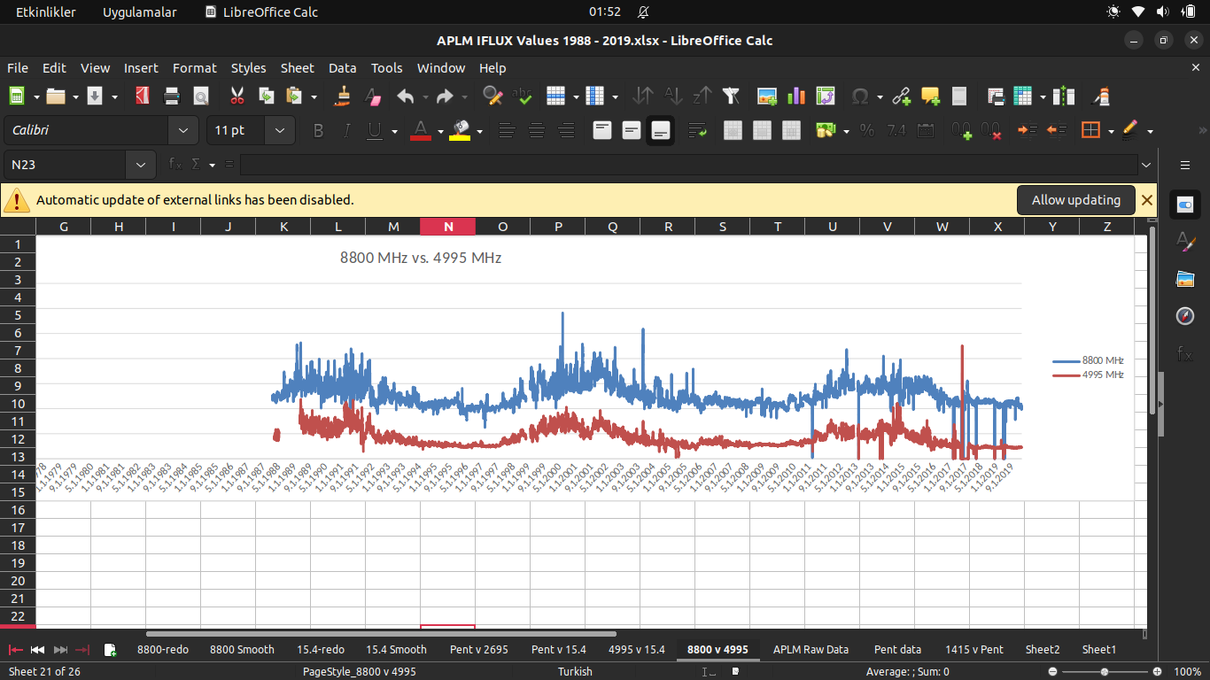Click the Allow updating button
The width and height of the screenshot is (1210, 680).
pyautogui.click(x=1075, y=200)
